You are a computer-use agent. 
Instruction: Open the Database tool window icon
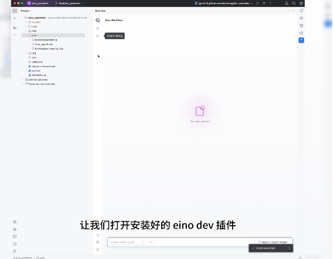[301, 26]
